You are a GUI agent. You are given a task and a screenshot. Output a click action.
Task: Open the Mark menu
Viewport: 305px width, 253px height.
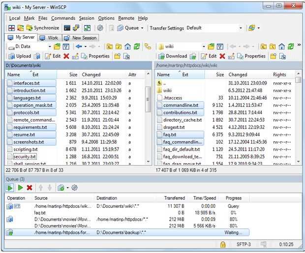pyautogui.click(x=29, y=18)
